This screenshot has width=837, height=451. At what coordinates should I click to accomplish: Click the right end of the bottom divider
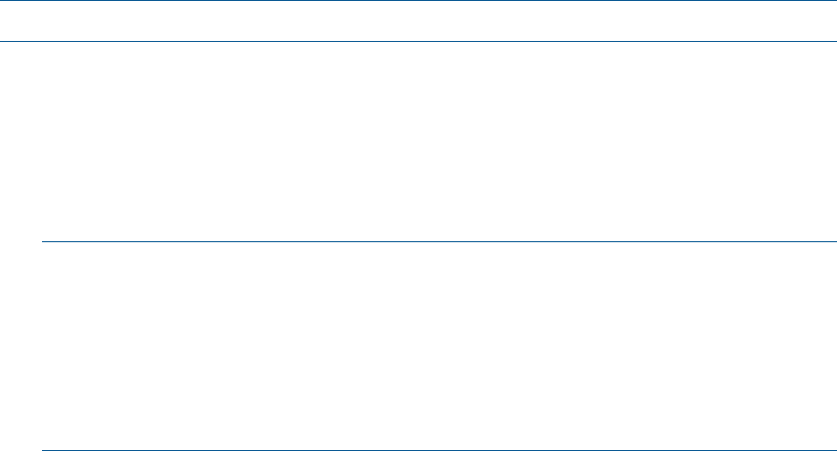(x=834, y=450)
